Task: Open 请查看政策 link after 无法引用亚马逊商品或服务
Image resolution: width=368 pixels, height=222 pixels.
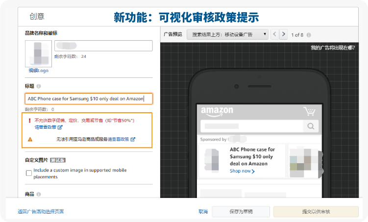Action: [x=118, y=139]
